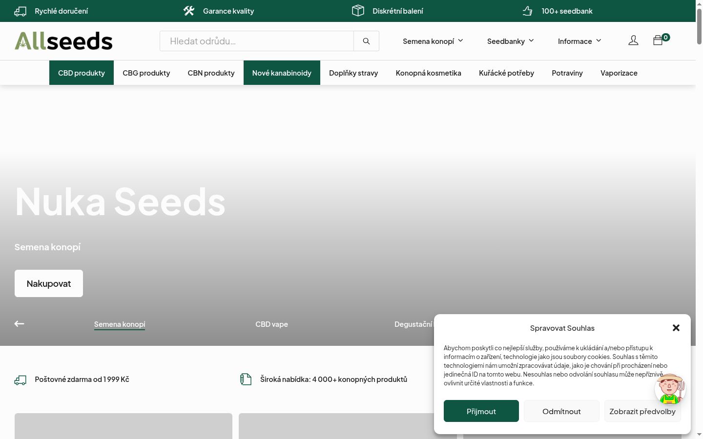Click the truck icon beside Poštovné zdarma
Image resolution: width=703 pixels, height=439 pixels.
pos(21,379)
